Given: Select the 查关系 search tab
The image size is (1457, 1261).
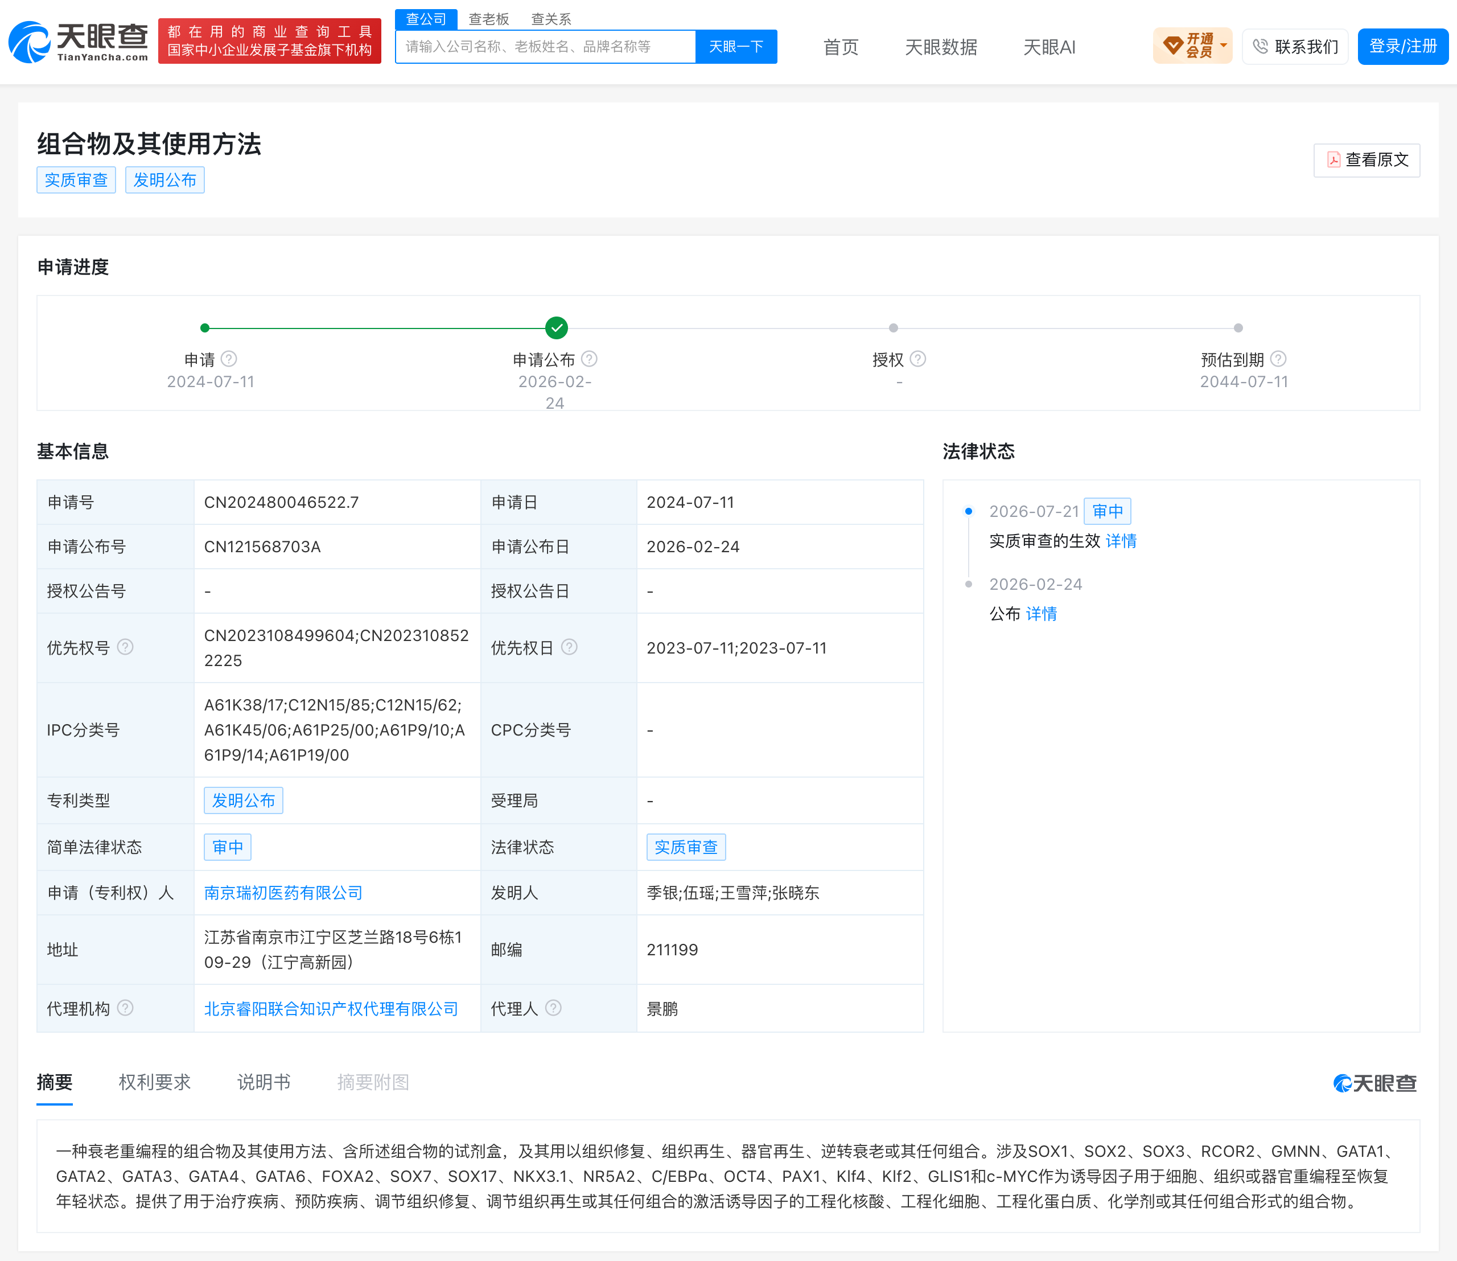Looking at the screenshot, I should [551, 19].
